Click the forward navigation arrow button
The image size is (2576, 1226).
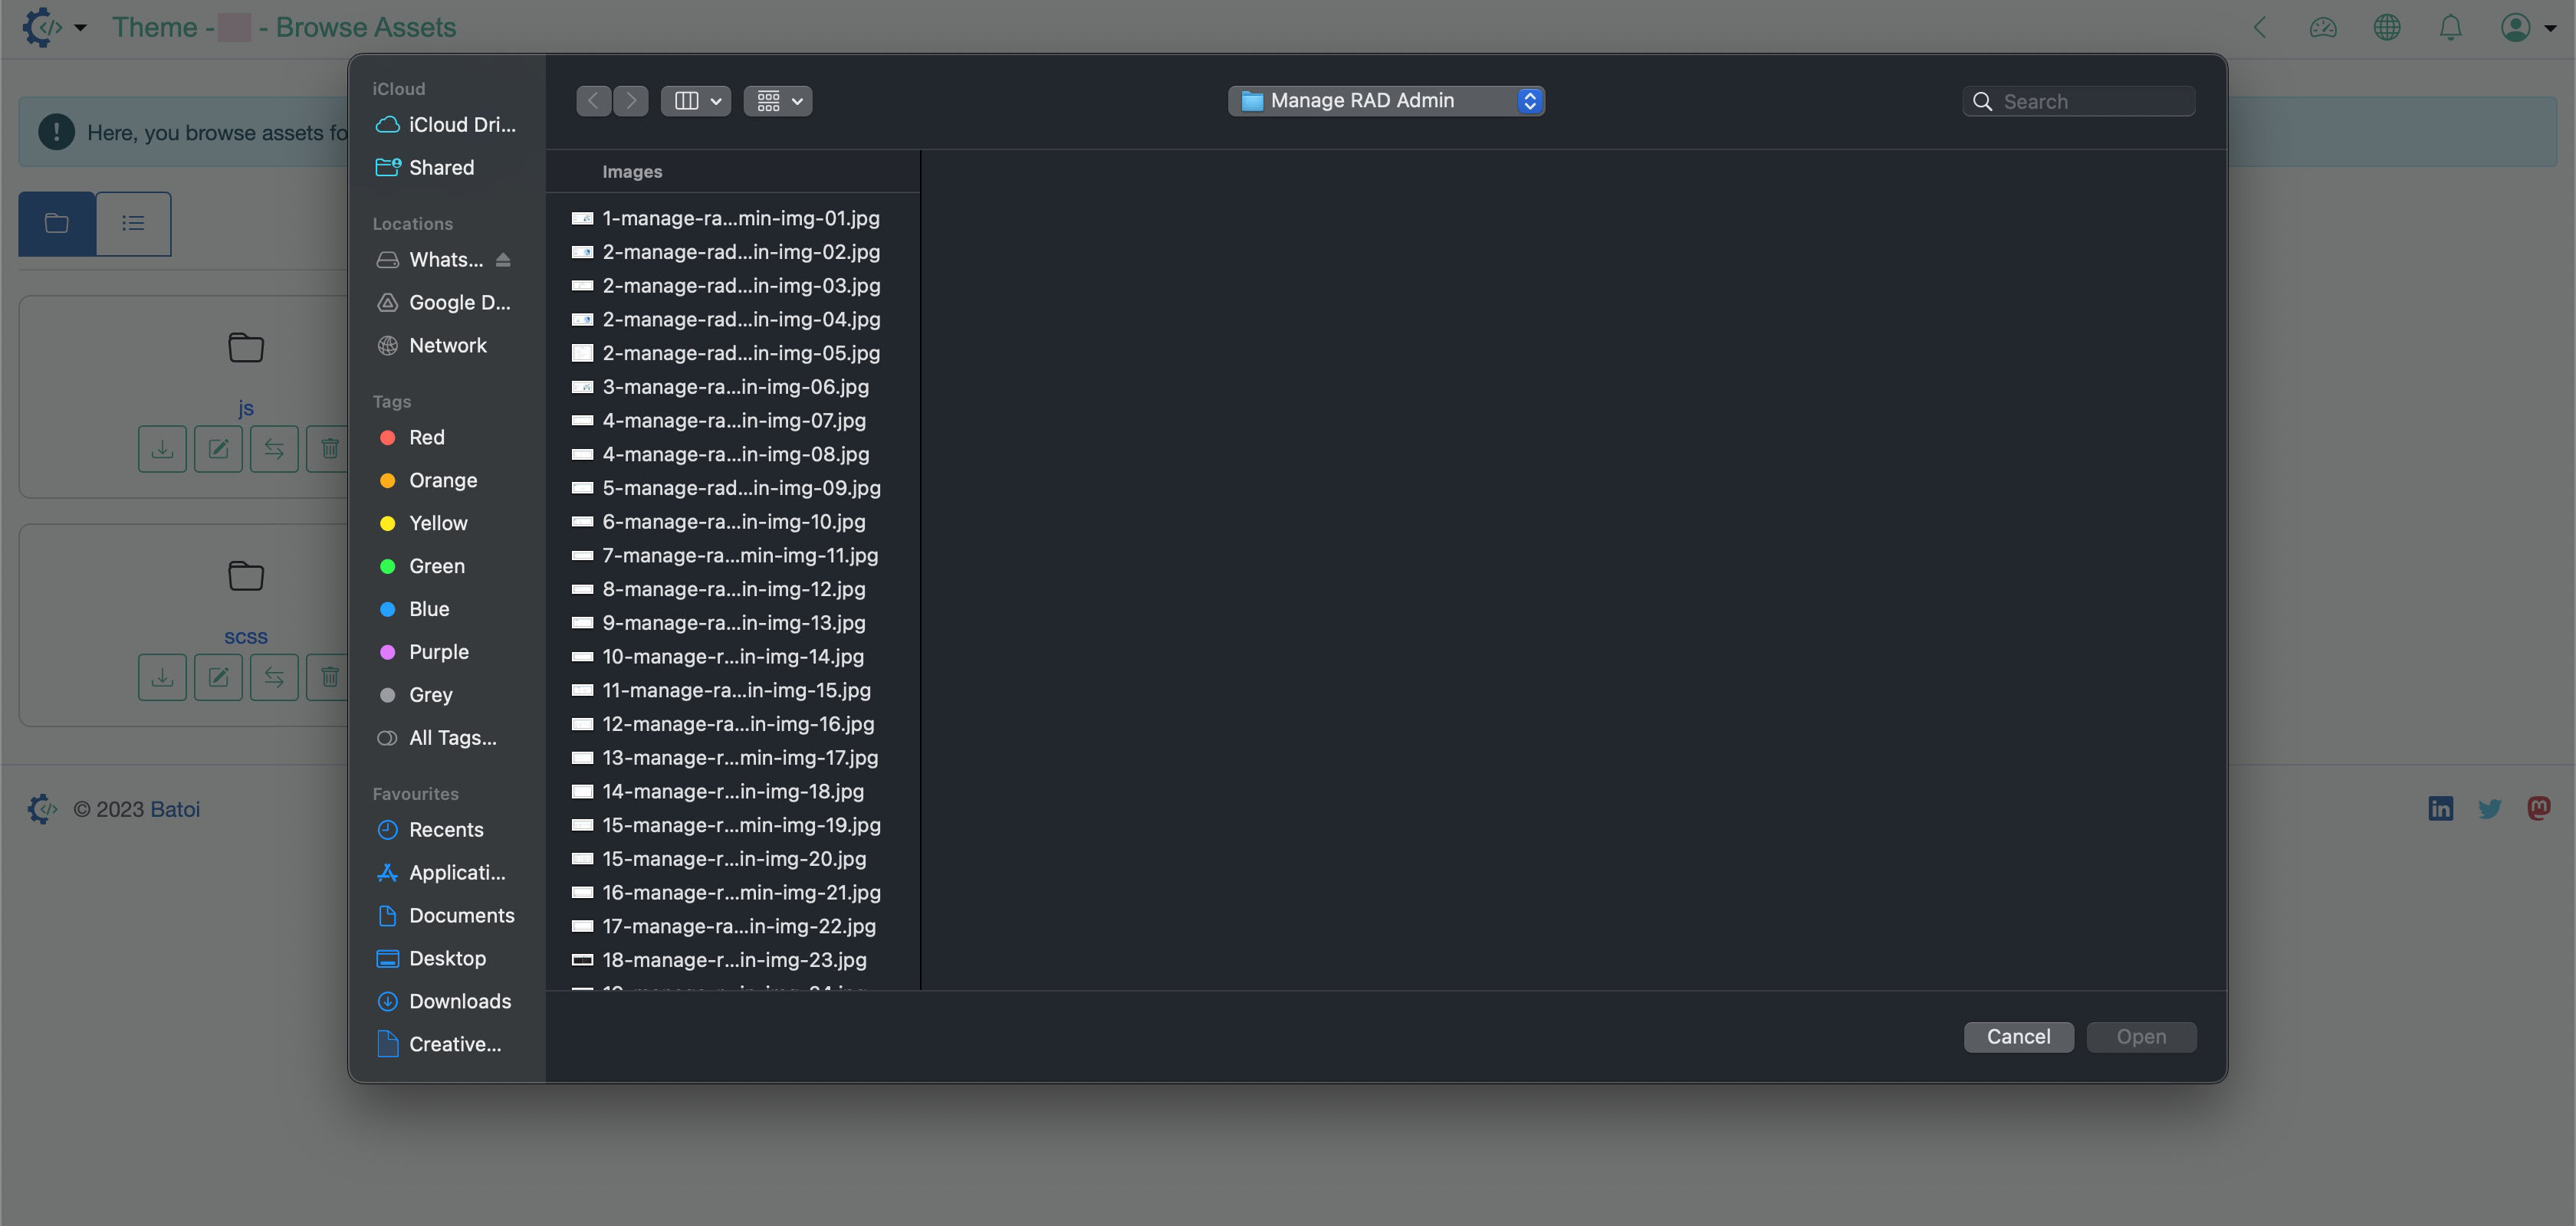(631, 100)
